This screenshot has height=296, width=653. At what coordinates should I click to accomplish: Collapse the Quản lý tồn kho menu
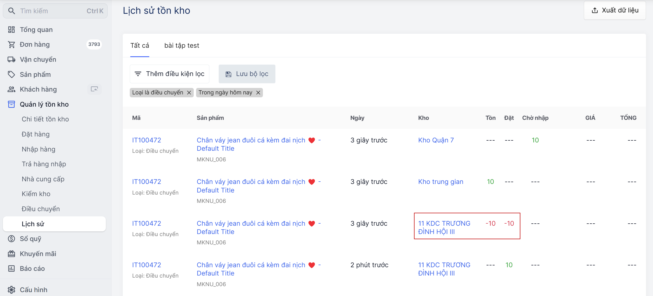(44, 104)
